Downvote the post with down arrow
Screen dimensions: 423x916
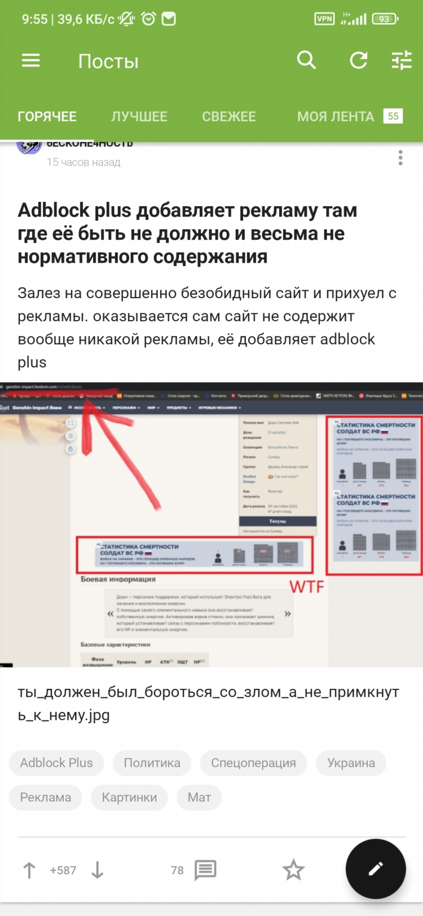[x=98, y=870]
